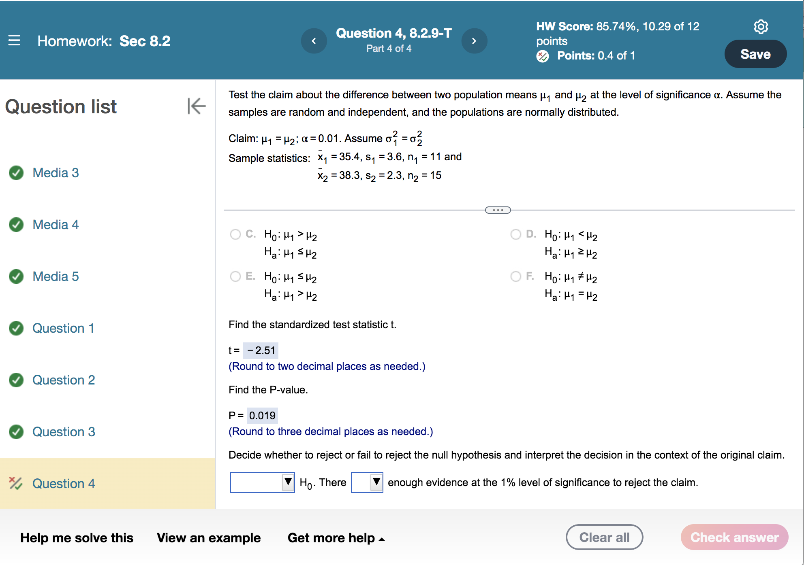This screenshot has height=565, width=804.
Task: Click the partial-credit icon beside Points
Action: pyautogui.click(x=543, y=56)
